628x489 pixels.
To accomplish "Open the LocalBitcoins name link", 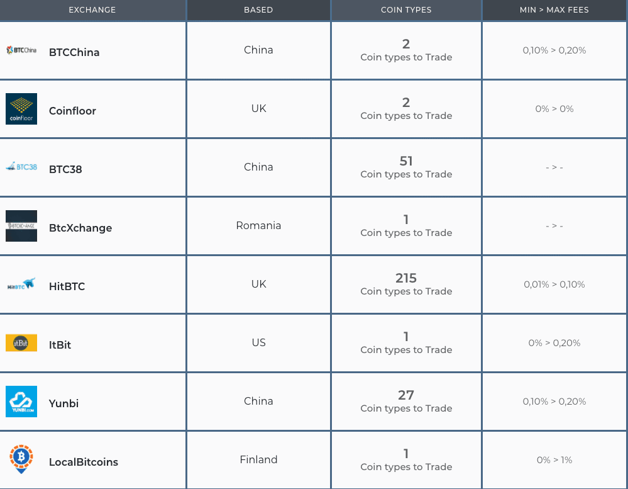I will (84, 462).
